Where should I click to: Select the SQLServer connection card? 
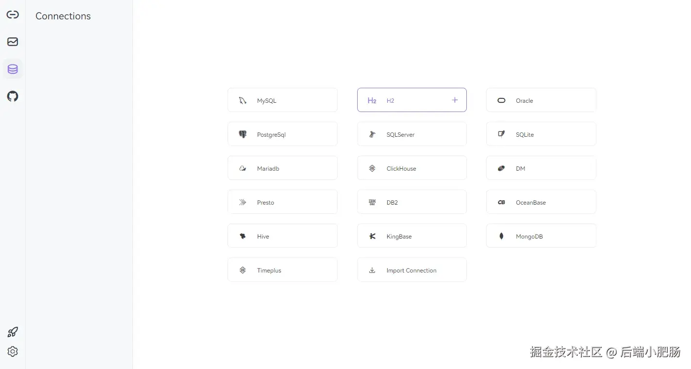point(411,134)
